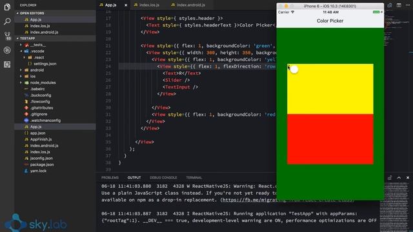Open .flowconfig in the file tree

pos(40,102)
